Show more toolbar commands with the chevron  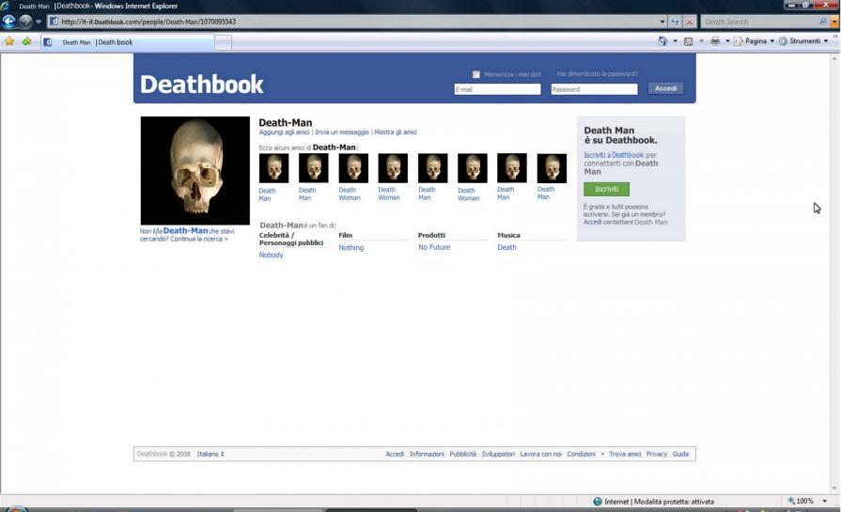(x=835, y=36)
